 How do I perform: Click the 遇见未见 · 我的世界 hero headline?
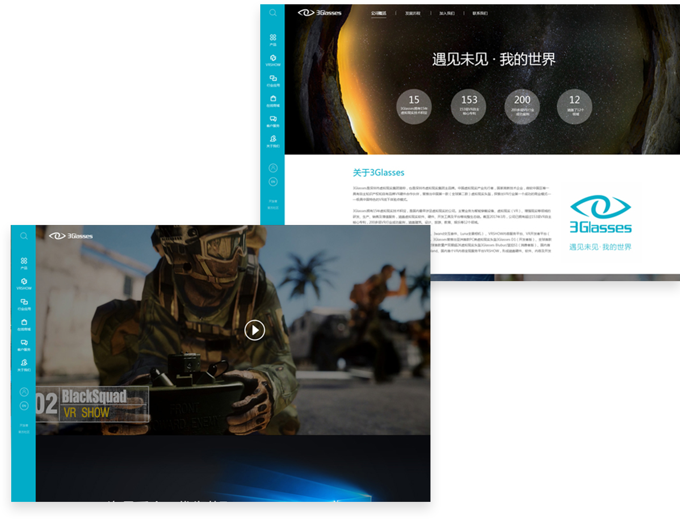point(493,59)
